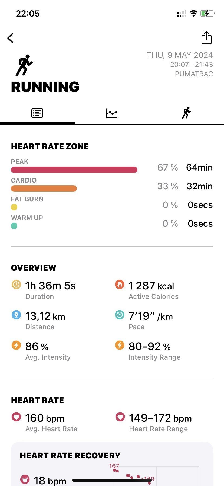Tap the yellow FAT BURN dot
The image size is (224, 486).
click(x=14, y=207)
